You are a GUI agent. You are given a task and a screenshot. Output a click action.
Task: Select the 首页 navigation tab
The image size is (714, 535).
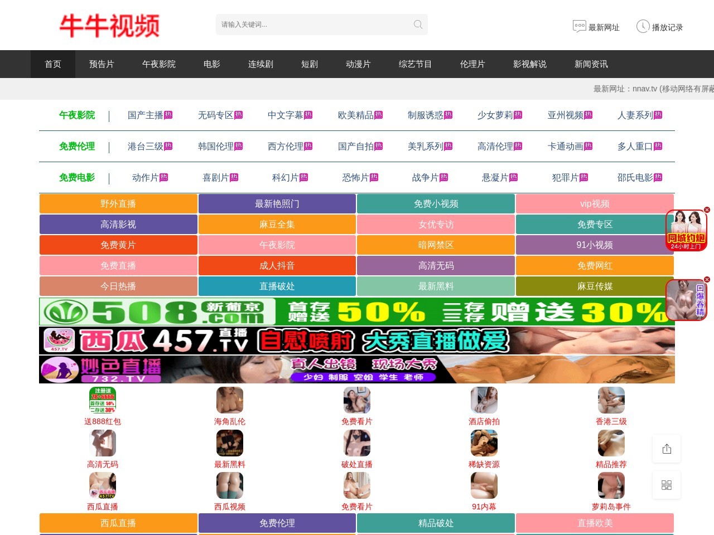(53, 64)
